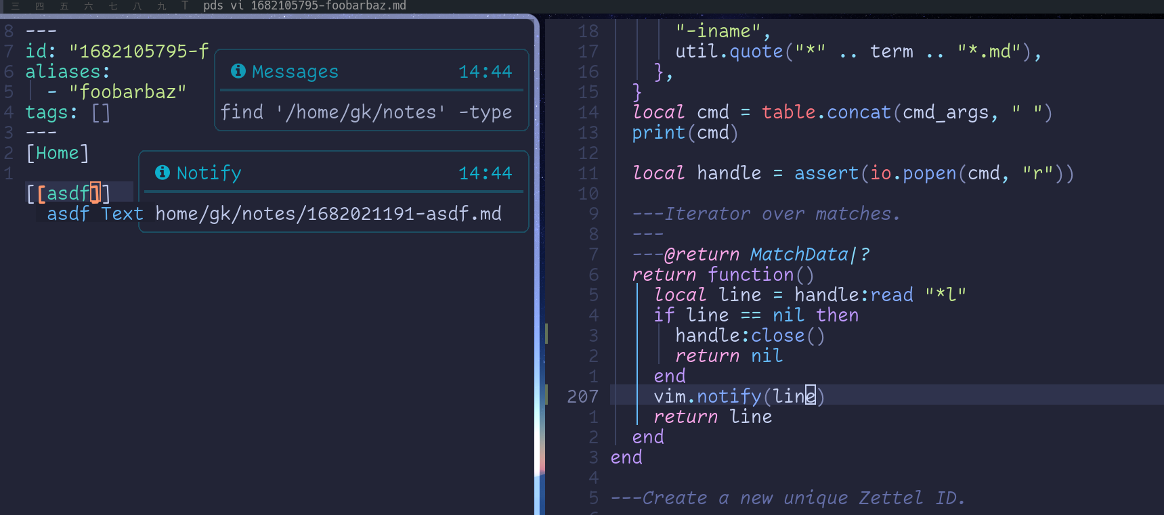The height and width of the screenshot is (515, 1164).
Task: Click vim.notify(line) on the current line
Action: (739, 397)
